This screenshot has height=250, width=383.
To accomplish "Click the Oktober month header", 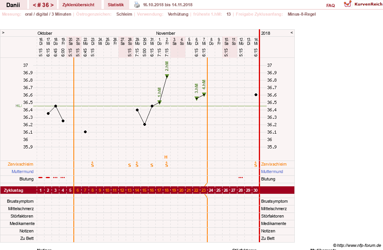I will (x=45, y=33).
